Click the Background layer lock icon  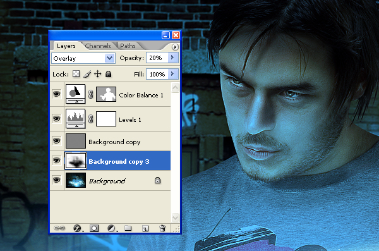157,180
